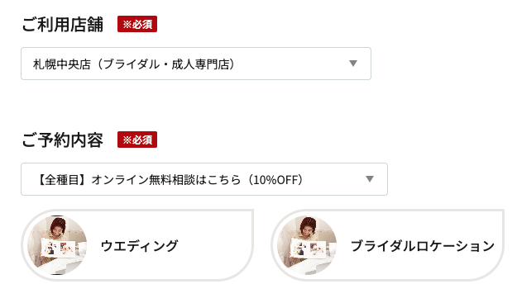Click the ご予約内容 heading
Image resolution: width=517 pixels, height=303 pixels.
63,140
